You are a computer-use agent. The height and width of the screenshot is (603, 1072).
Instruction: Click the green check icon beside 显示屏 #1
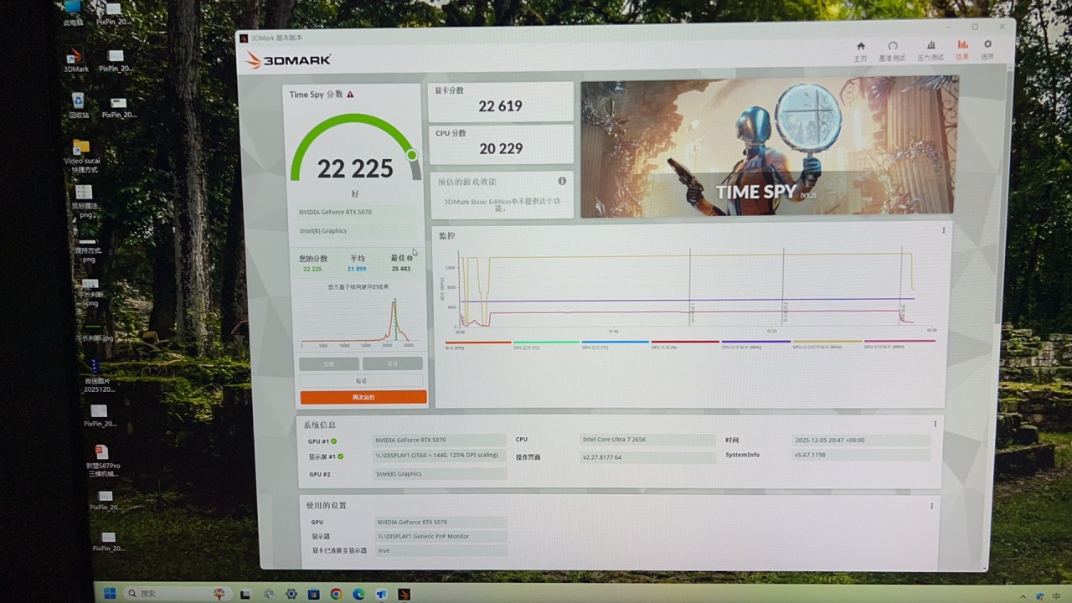click(x=340, y=456)
